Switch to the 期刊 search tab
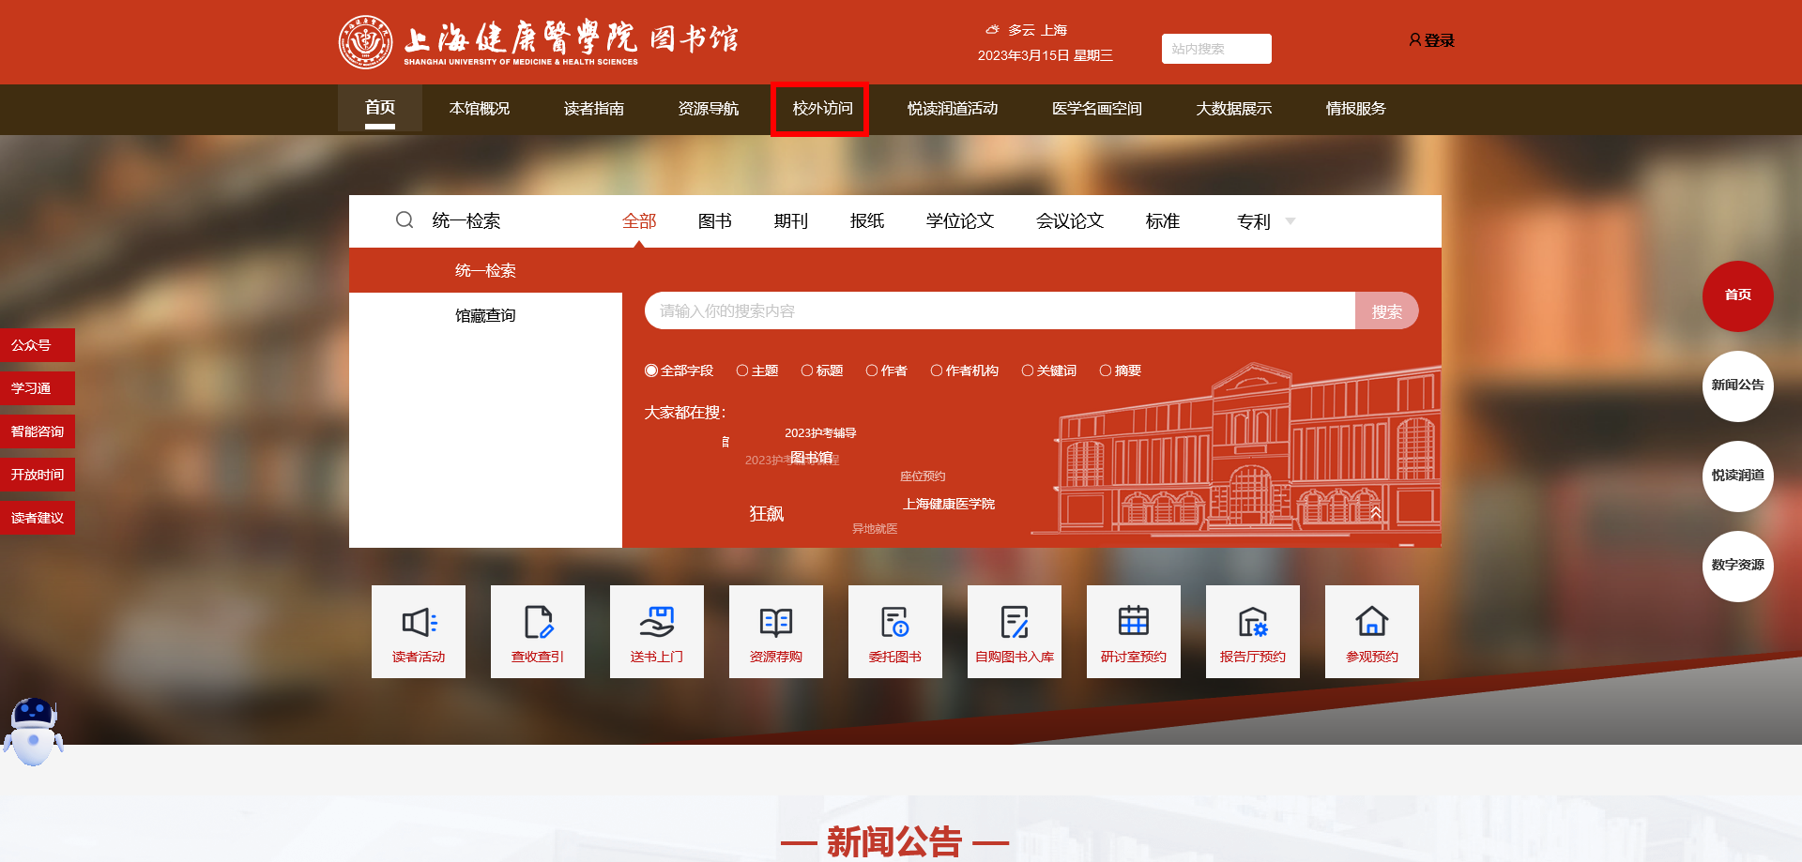1802x862 pixels. coord(791,221)
